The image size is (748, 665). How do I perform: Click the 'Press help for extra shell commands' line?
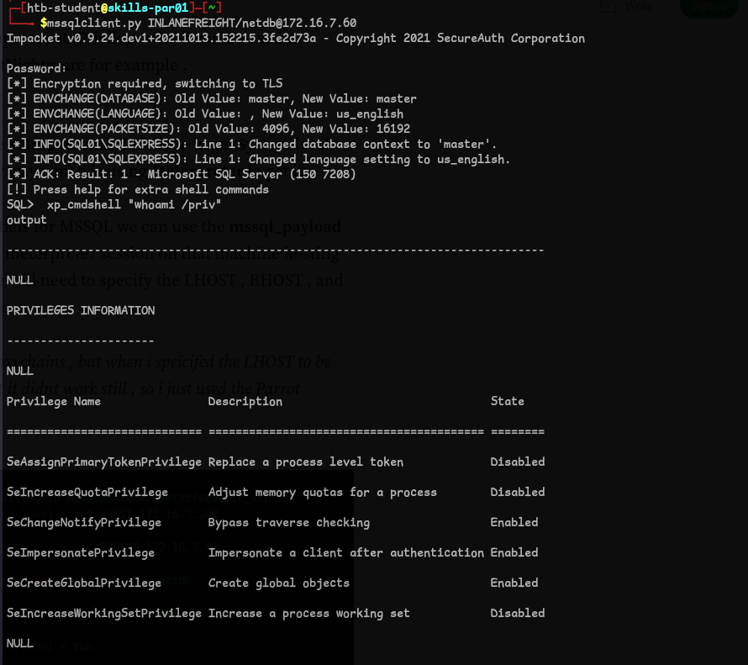point(138,189)
